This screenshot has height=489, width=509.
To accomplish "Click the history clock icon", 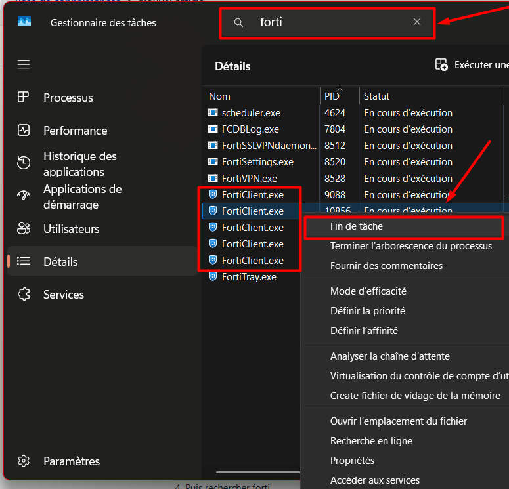I will (x=24, y=163).
